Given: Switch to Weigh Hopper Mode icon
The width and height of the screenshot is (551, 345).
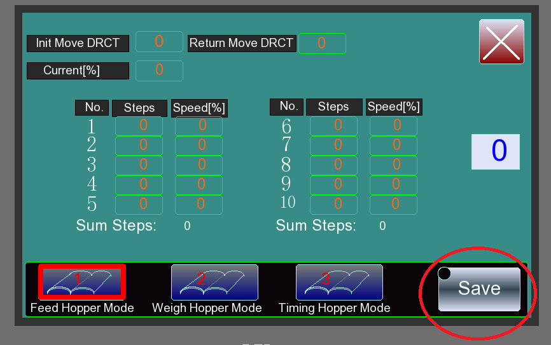Looking at the screenshot, I should point(214,282).
